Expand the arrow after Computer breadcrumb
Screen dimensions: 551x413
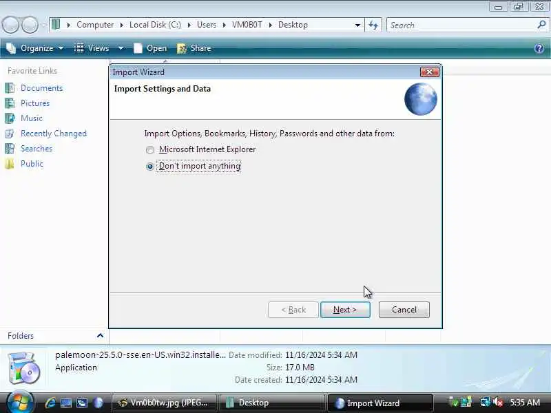(x=122, y=25)
